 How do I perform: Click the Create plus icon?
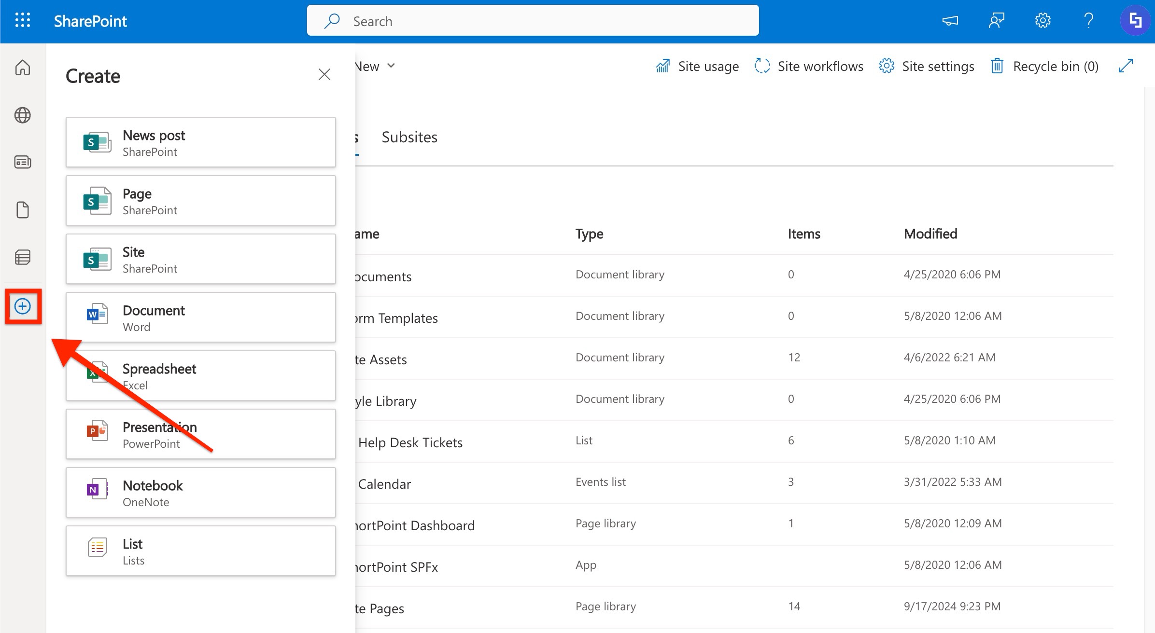23,306
